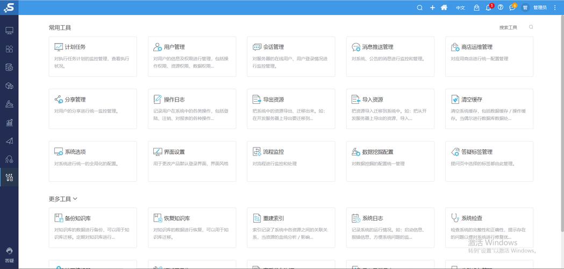564x269 pixels.
Task: Click the 系统日志 card icon
Action: point(356,218)
